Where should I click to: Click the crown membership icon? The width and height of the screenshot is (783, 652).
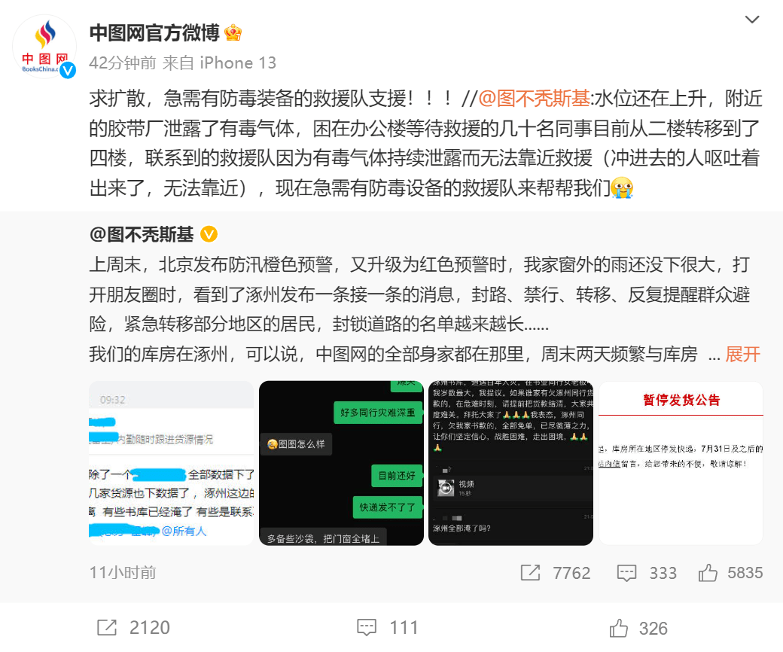coord(233,33)
